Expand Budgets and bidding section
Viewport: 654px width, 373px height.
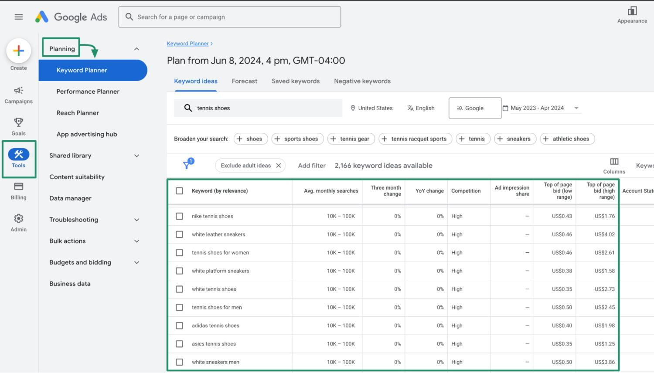click(x=136, y=262)
